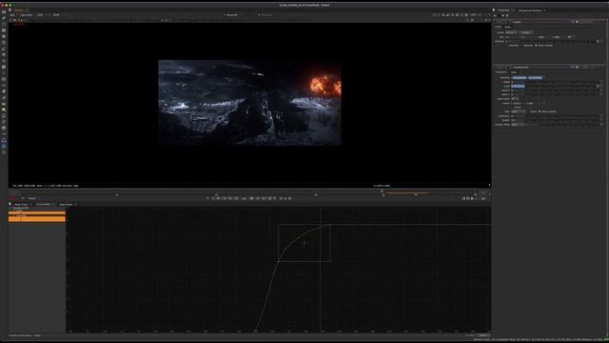
Task: Open the Background Renders tab
Action: pos(530,10)
